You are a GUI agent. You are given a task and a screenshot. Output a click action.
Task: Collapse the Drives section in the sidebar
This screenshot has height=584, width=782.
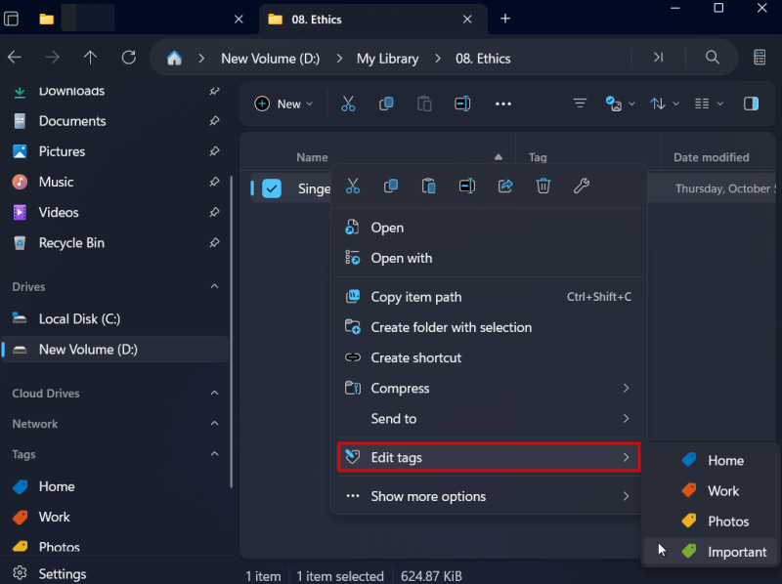click(x=213, y=286)
